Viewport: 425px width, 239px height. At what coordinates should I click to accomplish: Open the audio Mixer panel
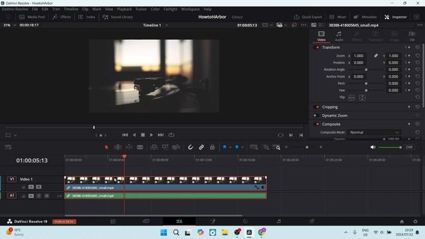(x=338, y=17)
